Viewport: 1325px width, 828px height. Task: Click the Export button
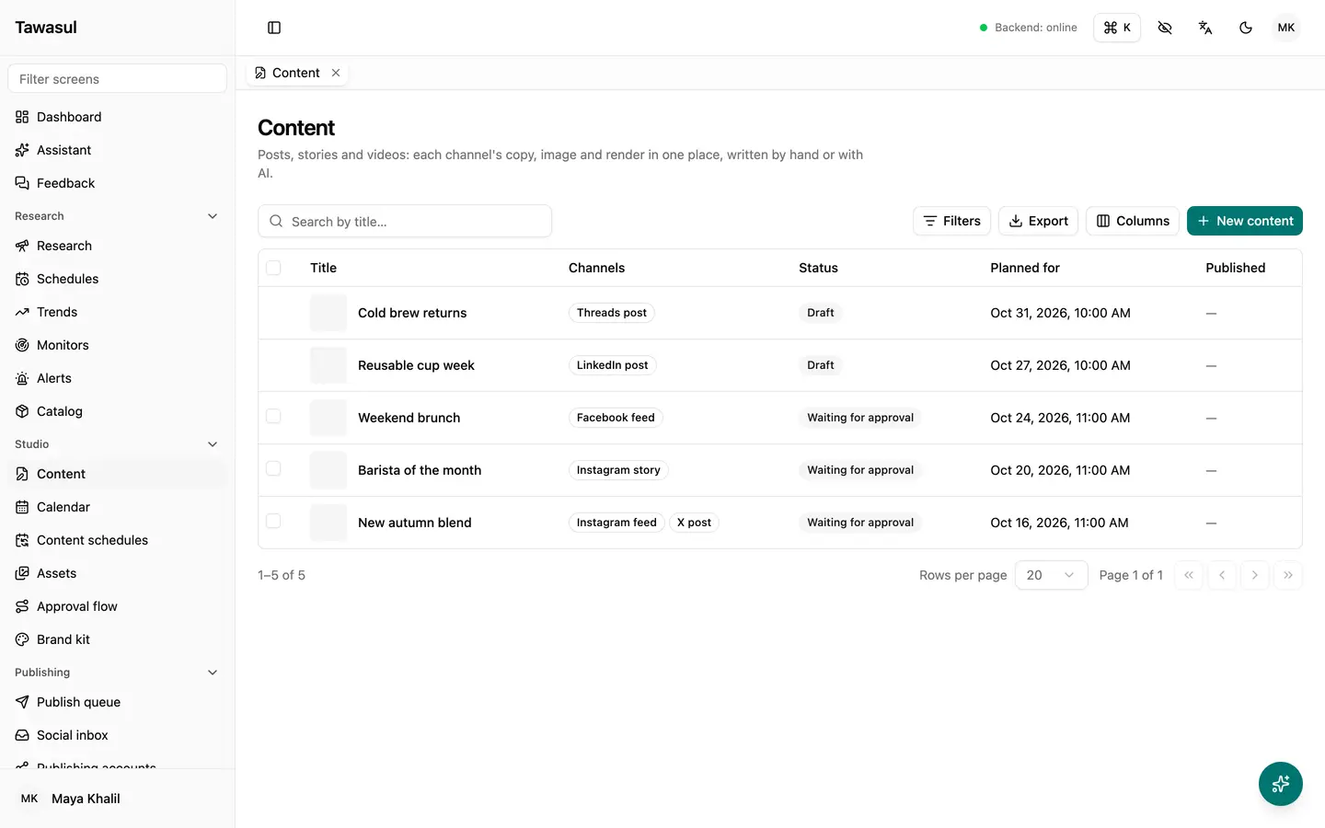click(x=1038, y=221)
